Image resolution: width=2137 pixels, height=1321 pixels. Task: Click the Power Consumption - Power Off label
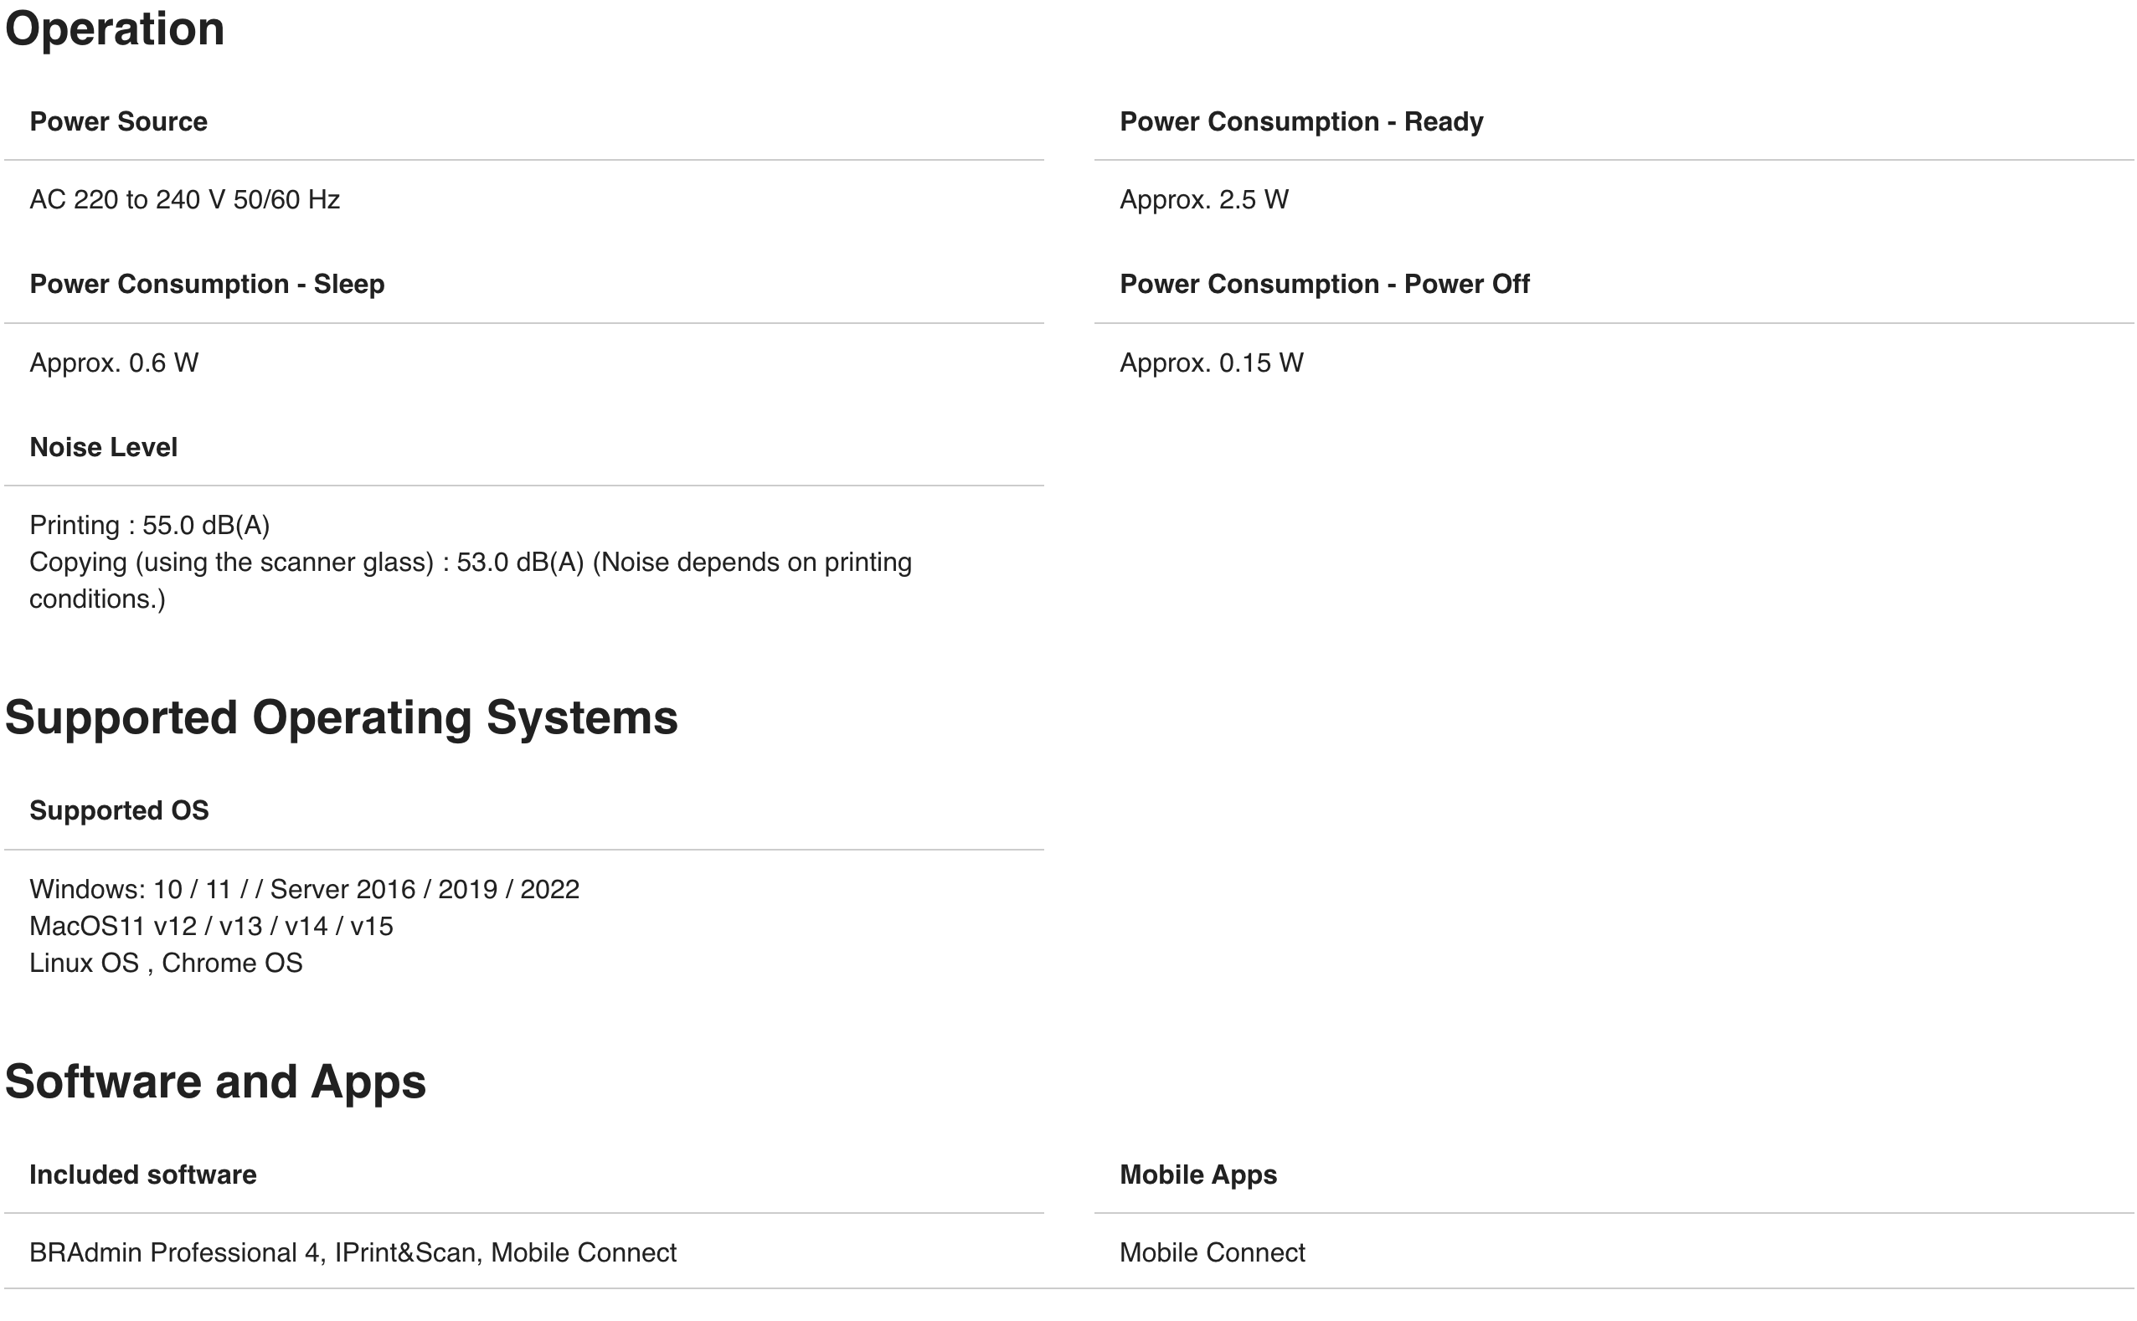[x=1324, y=284]
